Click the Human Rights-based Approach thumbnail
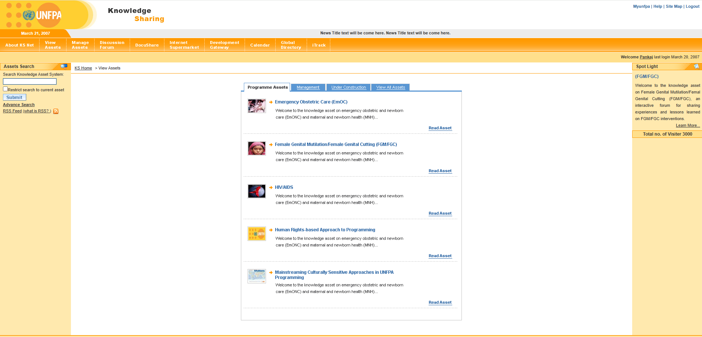This screenshot has height=337, width=702. point(257,234)
